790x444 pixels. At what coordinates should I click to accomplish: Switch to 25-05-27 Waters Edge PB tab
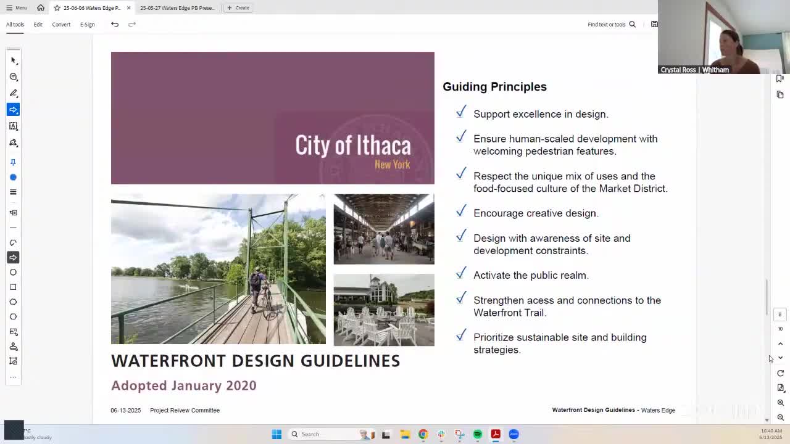tap(177, 7)
